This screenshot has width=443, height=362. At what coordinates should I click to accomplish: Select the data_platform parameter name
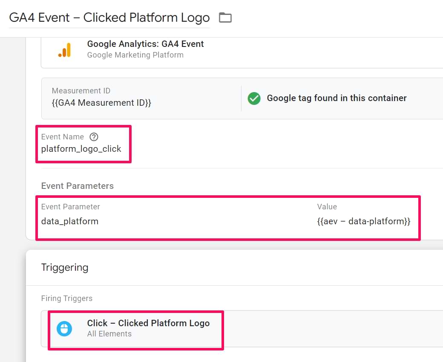point(69,221)
